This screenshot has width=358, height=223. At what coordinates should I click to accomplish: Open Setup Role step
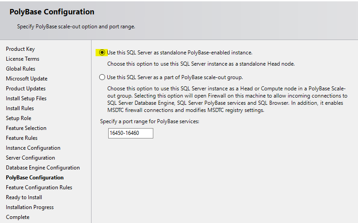tap(18, 118)
